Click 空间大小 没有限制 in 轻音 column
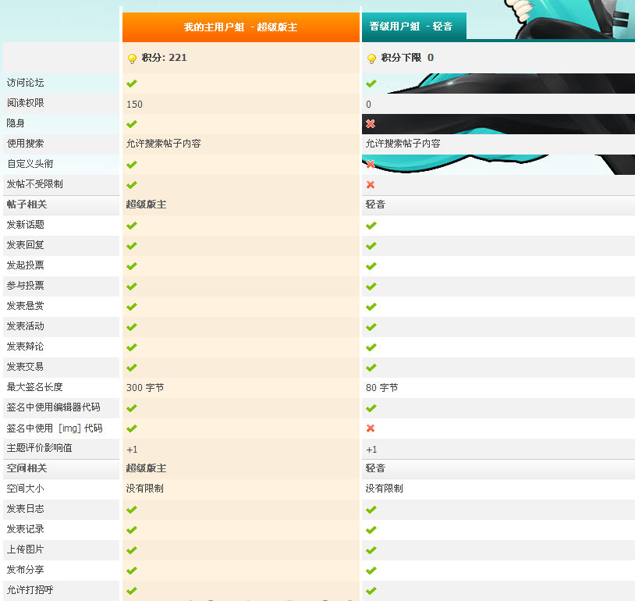635x601 pixels. click(384, 489)
